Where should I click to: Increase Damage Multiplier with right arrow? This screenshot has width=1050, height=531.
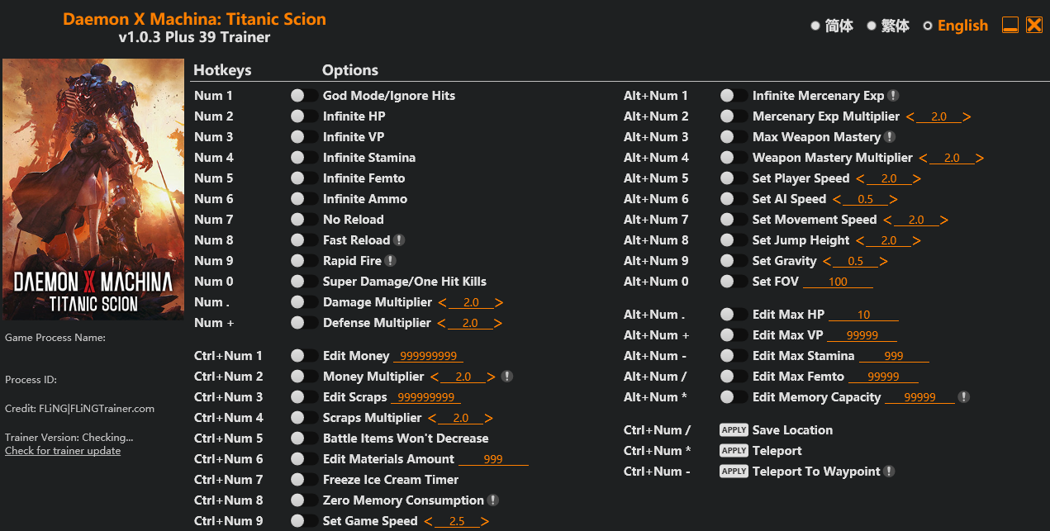tap(499, 303)
